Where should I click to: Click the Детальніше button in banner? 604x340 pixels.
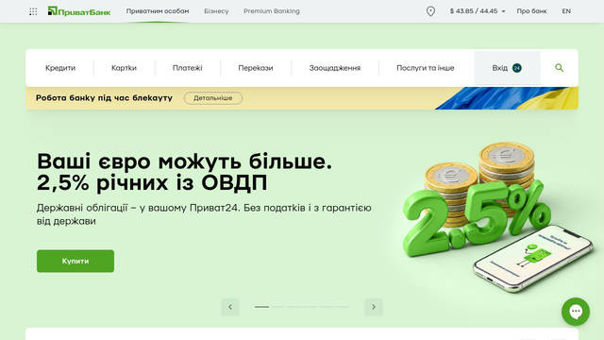tap(213, 98)
